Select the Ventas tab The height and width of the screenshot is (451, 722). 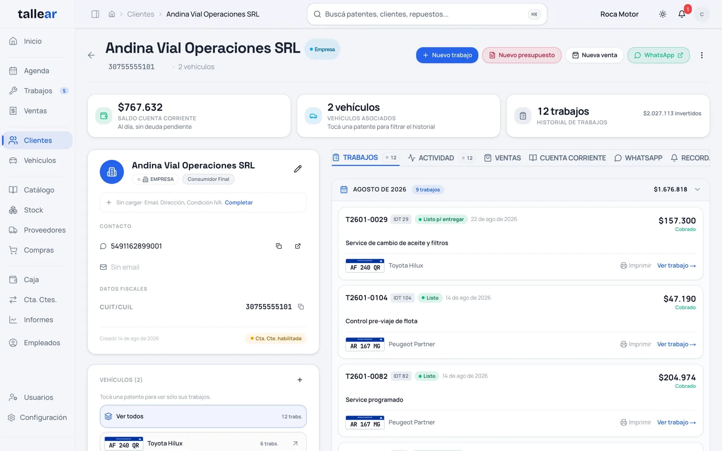pos(502,158)
